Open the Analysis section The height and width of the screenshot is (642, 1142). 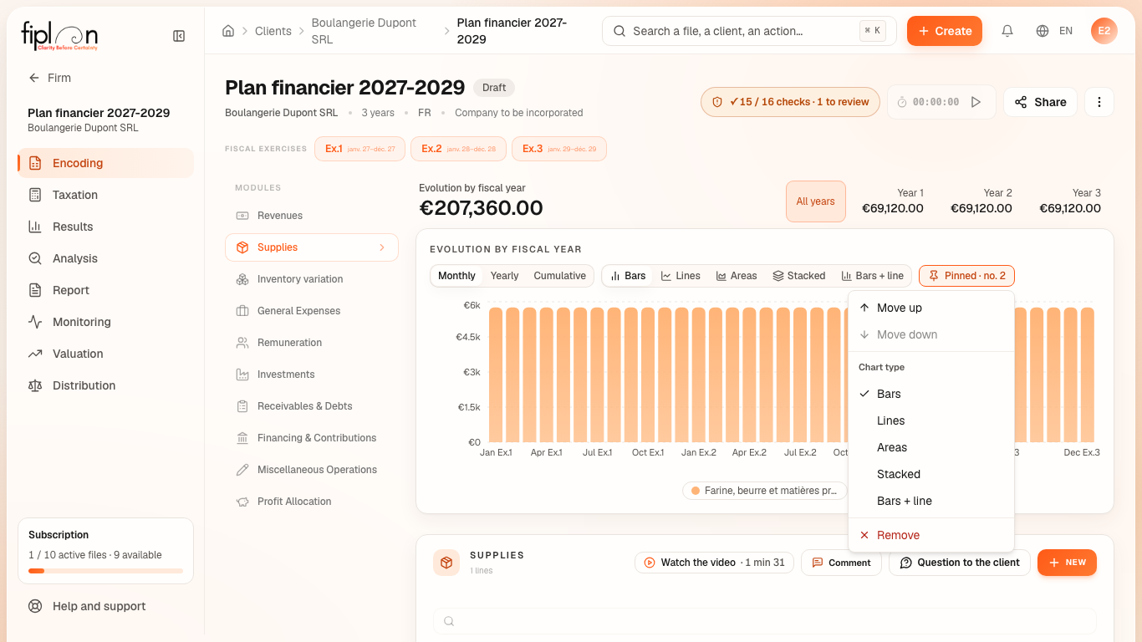click(x=105, y=258)
